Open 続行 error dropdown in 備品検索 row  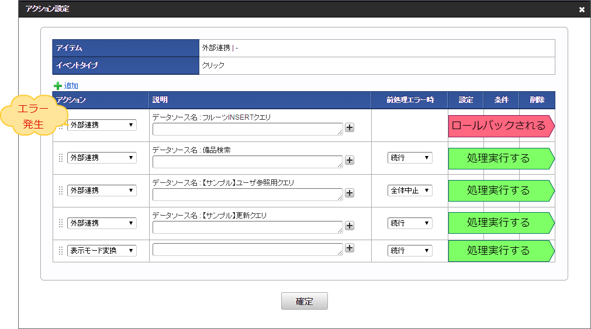(410, 158)
